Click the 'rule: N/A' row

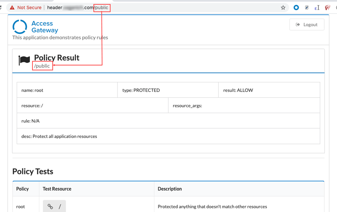168,121
